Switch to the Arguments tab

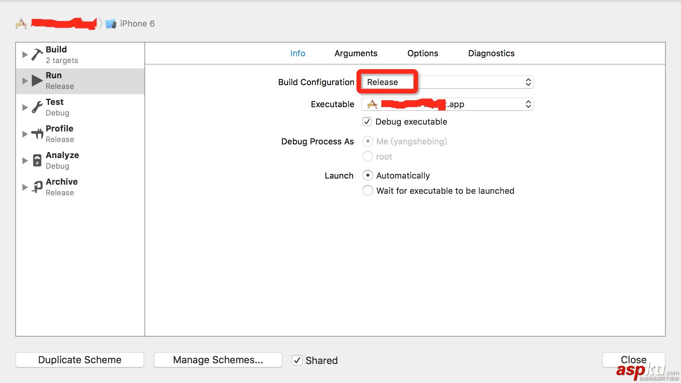pyautogui.click(x=356, y=54)
